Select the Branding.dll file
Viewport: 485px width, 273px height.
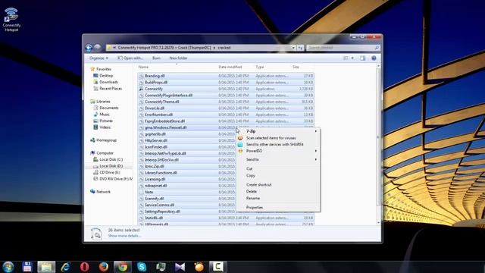pos(226,76)
